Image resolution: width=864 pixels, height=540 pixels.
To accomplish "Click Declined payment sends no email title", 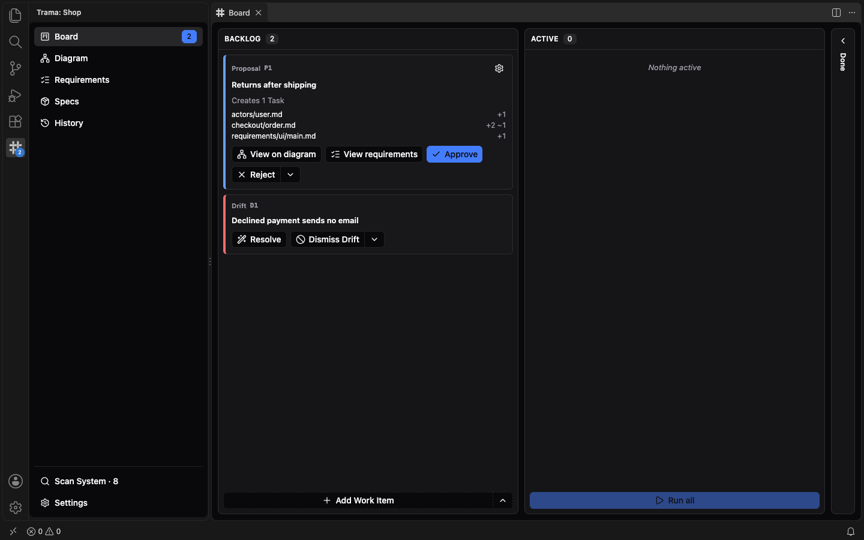I will coord(295,221).
